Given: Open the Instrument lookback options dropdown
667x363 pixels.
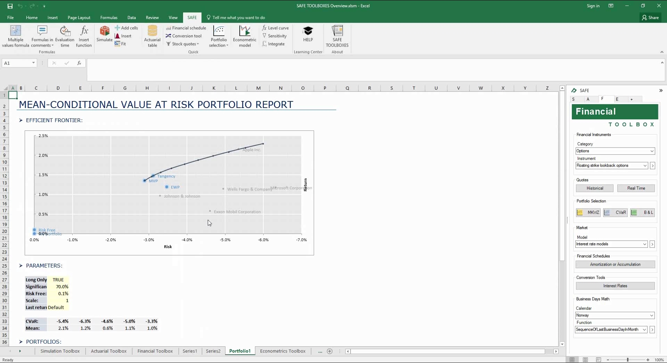Looking at the screenshot, I should (x=645, y=166).
